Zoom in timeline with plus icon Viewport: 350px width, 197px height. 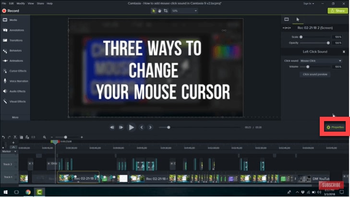click(x=82, y=137)
